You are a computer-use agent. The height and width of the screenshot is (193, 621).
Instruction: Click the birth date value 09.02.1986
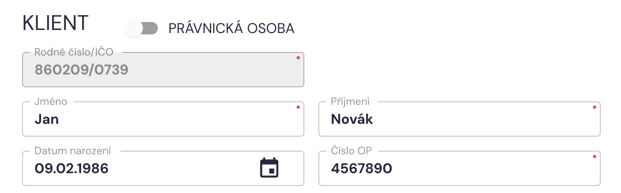coord(71,168)
